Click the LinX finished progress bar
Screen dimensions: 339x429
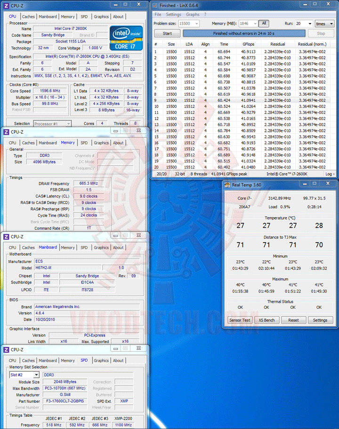pos(244,33)
